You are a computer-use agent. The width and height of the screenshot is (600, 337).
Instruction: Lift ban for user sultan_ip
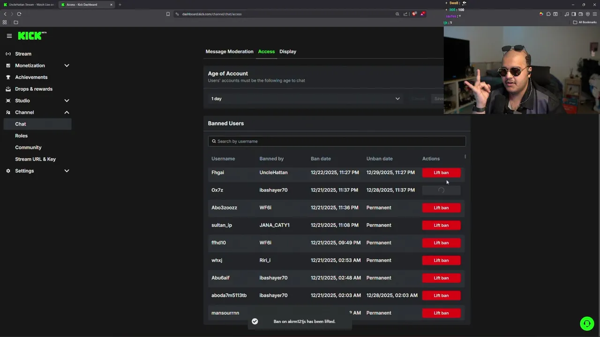441,225
